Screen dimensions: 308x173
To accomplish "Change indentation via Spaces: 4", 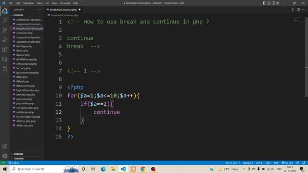I will (x=248, y=163).
